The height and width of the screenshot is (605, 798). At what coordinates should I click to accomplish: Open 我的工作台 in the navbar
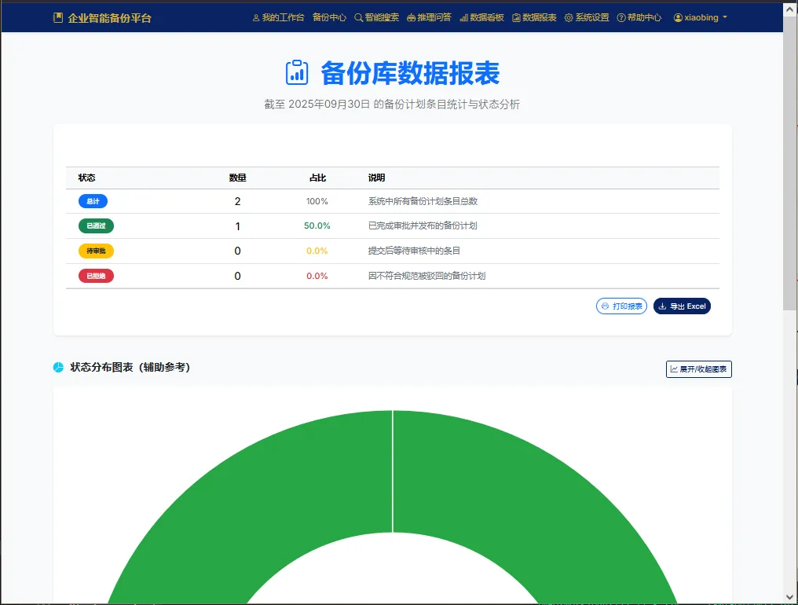(x=278, y=17)
